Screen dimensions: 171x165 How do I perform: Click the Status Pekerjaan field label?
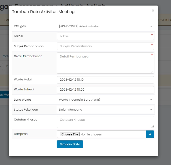26,110
